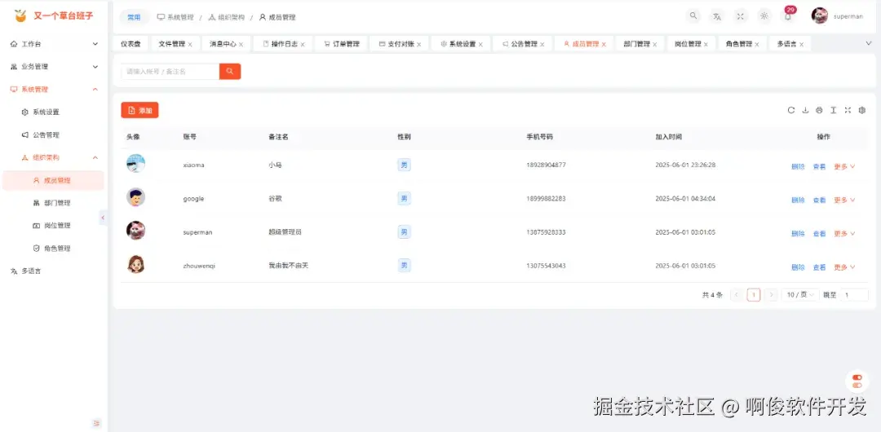Expand the 业务管理 sidebar menu

click(x=54, y=66)
